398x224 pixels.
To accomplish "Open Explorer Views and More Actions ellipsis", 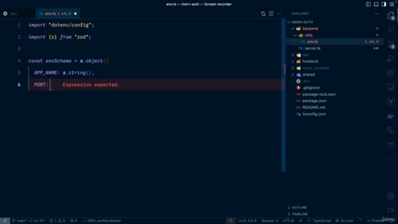I will click(x=377, y=14).
